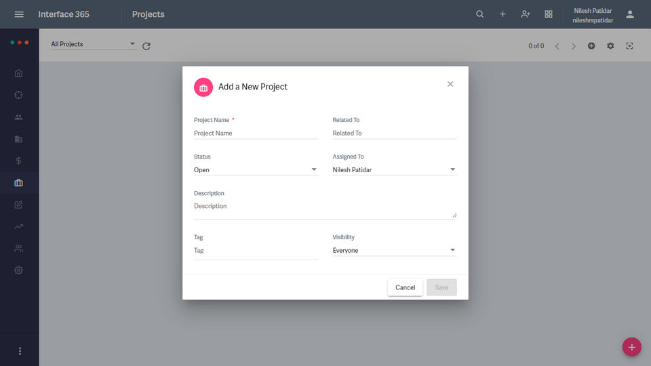Click the search magnifier icon

(x=479, y=14)
